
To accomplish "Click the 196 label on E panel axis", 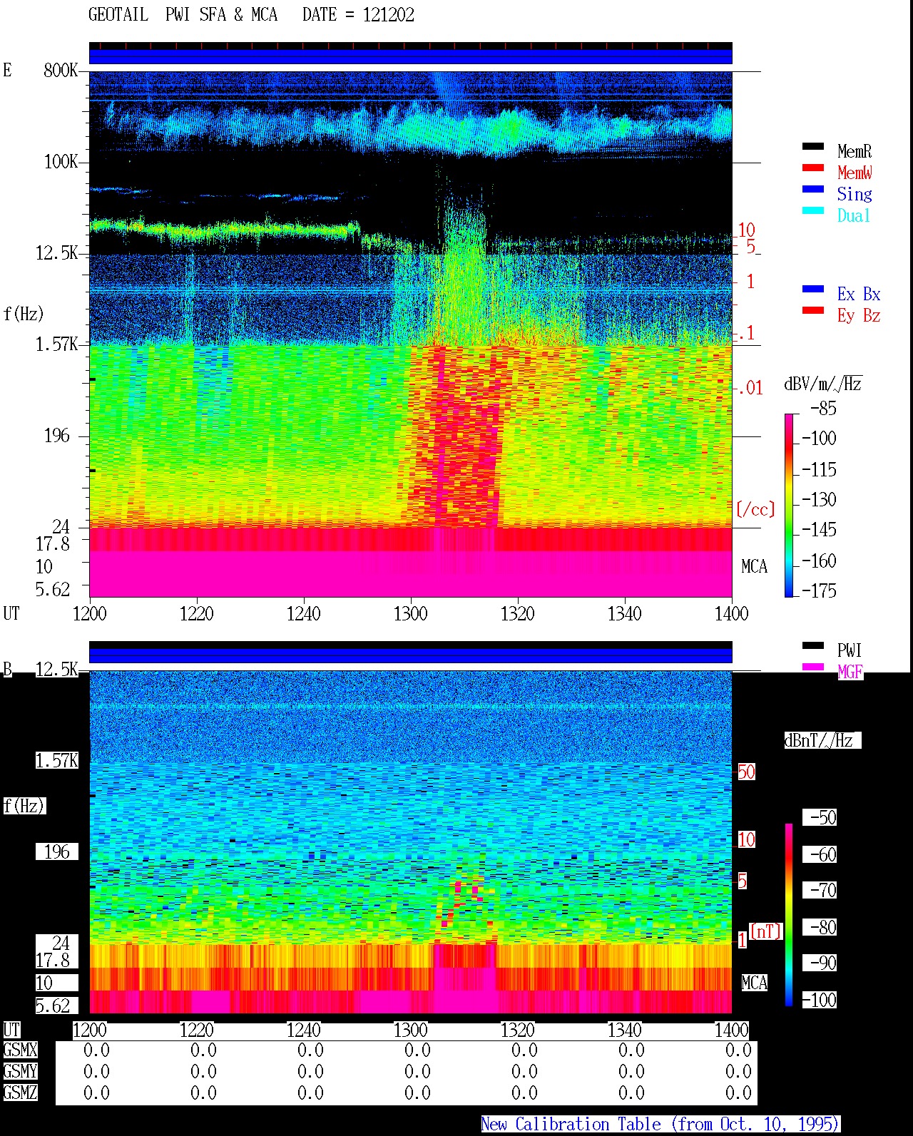I will point(56,435).
